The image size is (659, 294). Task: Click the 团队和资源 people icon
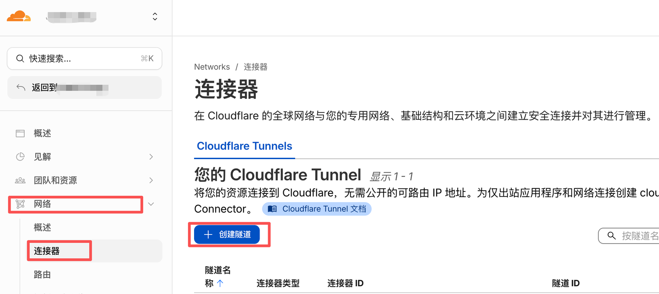(x=20, y=180)
